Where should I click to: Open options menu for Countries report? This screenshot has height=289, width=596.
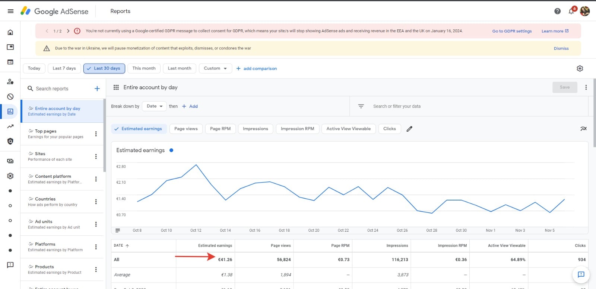(96, 202)
